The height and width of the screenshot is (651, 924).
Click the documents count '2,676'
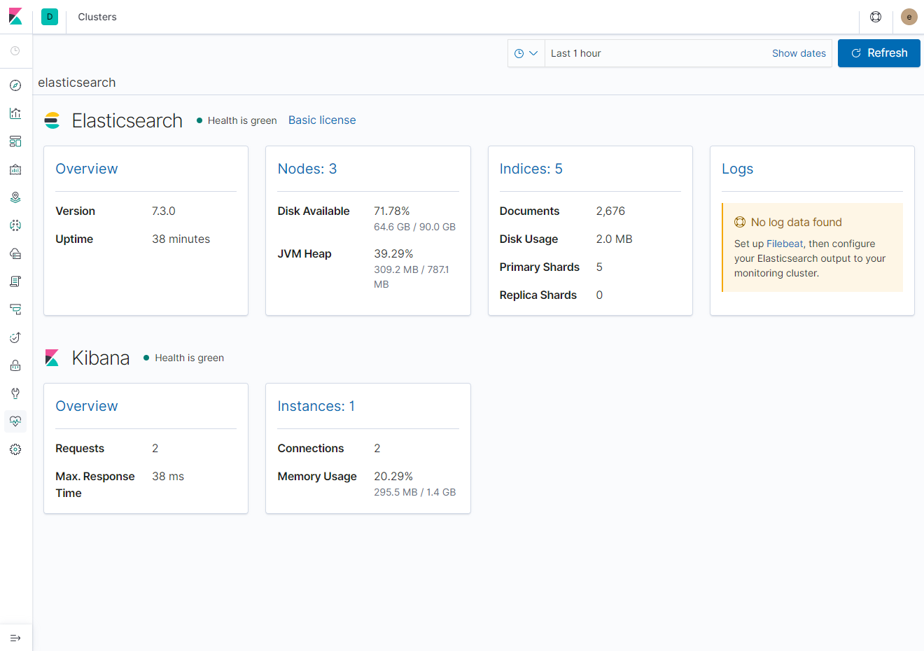click(610, 211)
